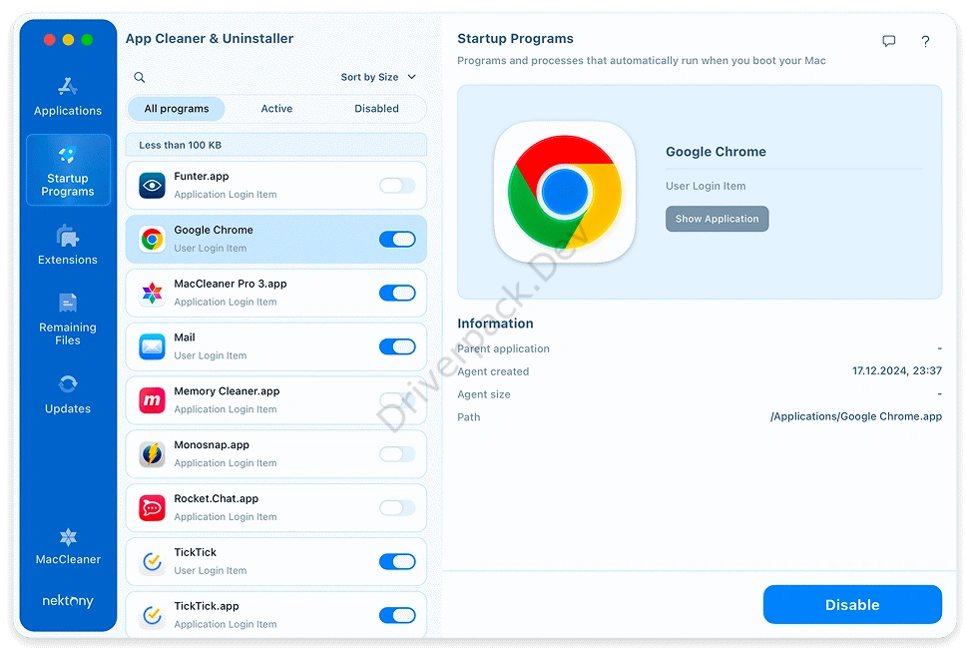Open the Extensions sidebar section
The width and height of the screenshot is (966, 649).
pos(68,245)
